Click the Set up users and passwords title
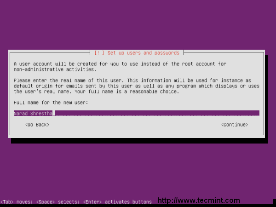This screenshot has height=207, width=276. coord(144,53)
